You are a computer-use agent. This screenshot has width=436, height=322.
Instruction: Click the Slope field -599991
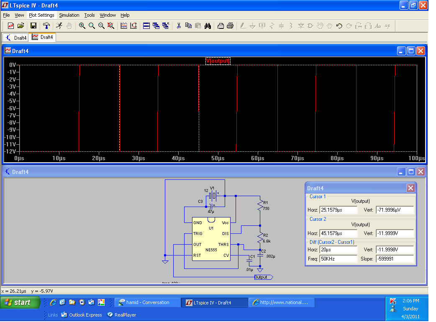tap(395, 259)
